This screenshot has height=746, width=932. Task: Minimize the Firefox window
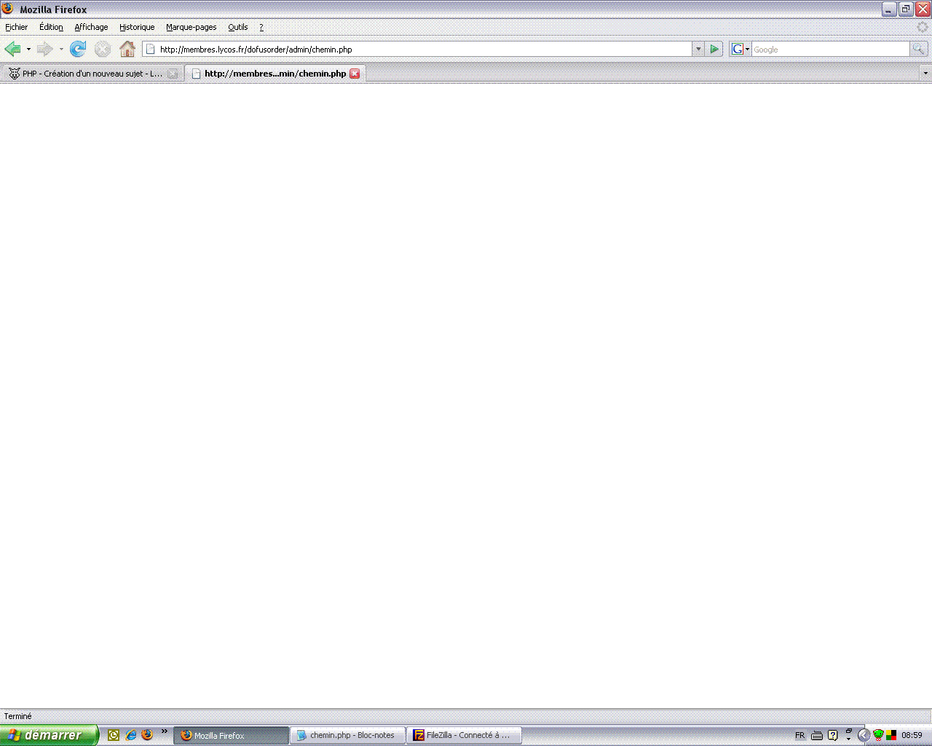pos(889,9)
